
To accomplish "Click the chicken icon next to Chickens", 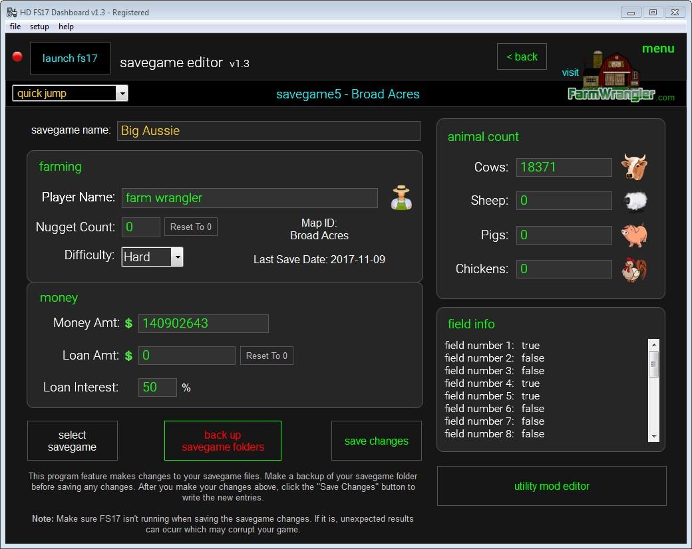I will (634, 269).
